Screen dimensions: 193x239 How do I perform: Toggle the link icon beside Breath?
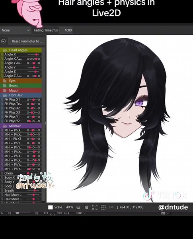[x=2, y=190]
